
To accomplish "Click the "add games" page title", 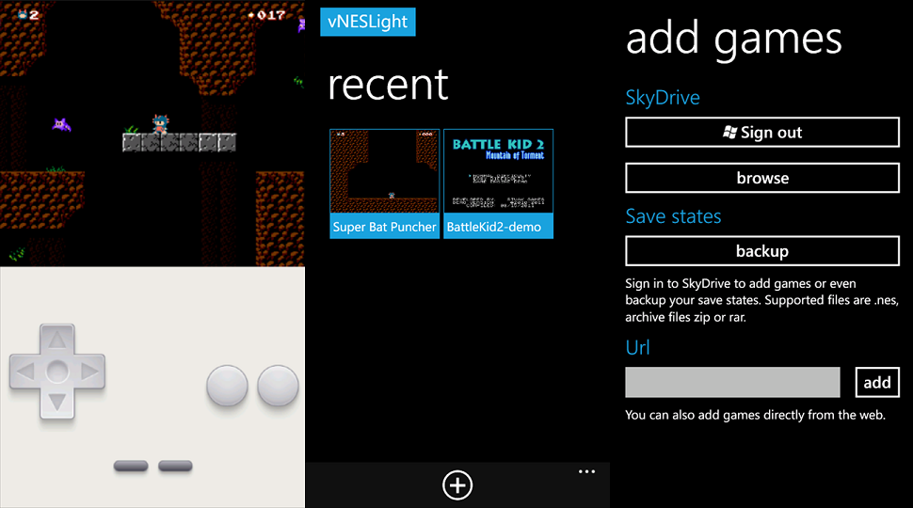I will pyautogui.click(x=733, y=39).
